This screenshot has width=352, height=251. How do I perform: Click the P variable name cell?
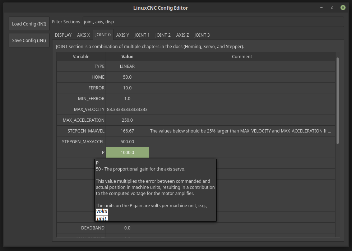(81, 153)
